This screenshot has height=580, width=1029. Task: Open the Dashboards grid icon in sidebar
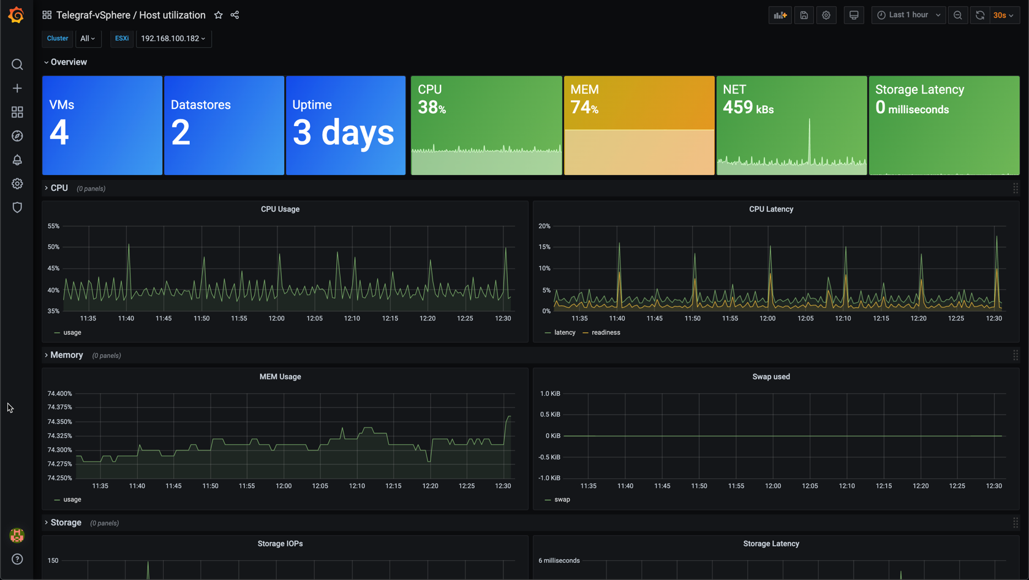[17, 112]
